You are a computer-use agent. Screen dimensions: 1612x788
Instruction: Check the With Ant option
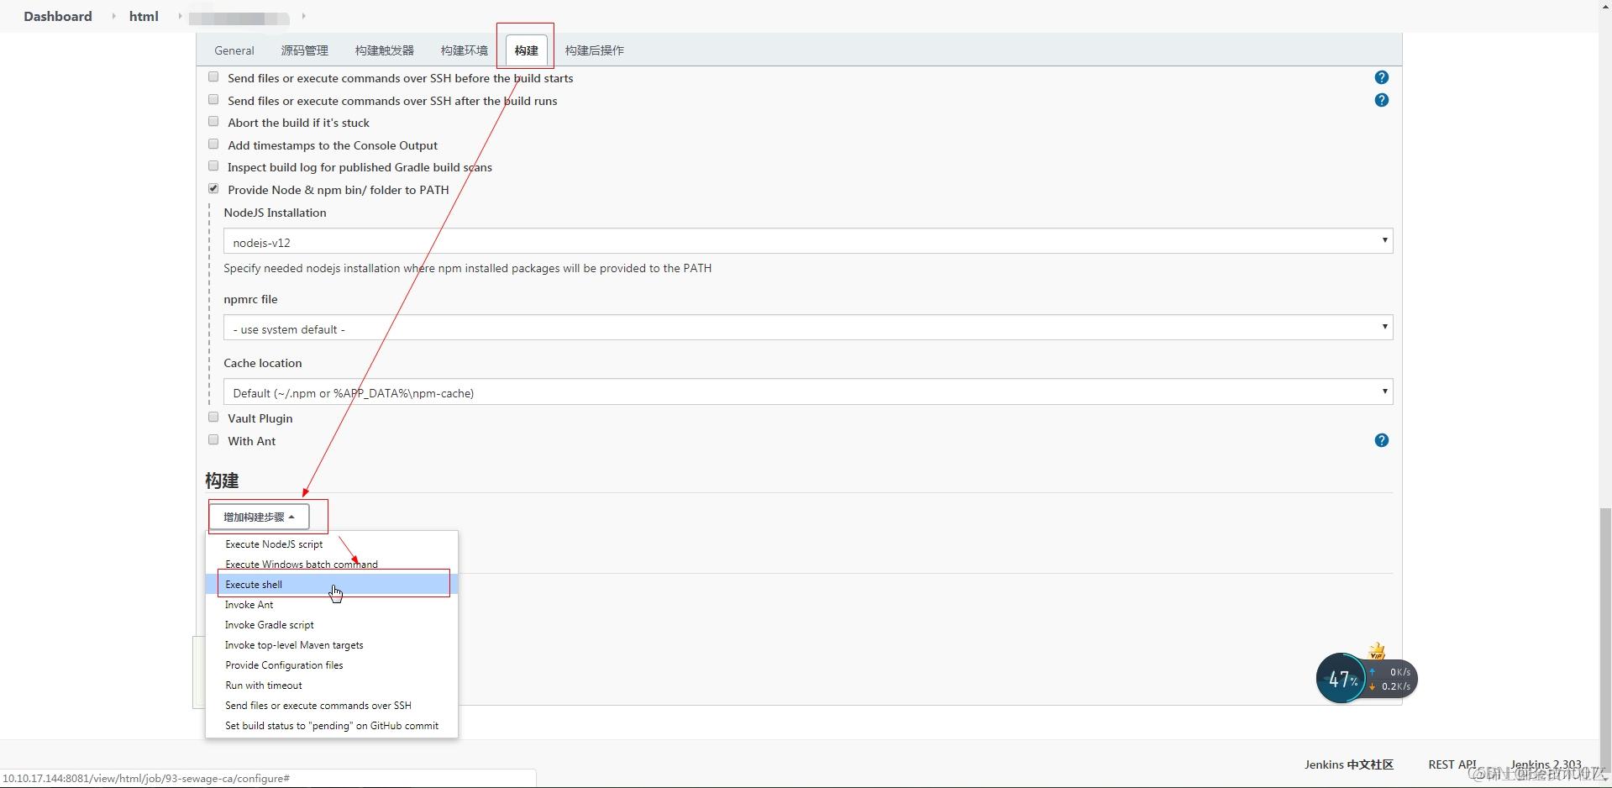click(x=213, y=440)
